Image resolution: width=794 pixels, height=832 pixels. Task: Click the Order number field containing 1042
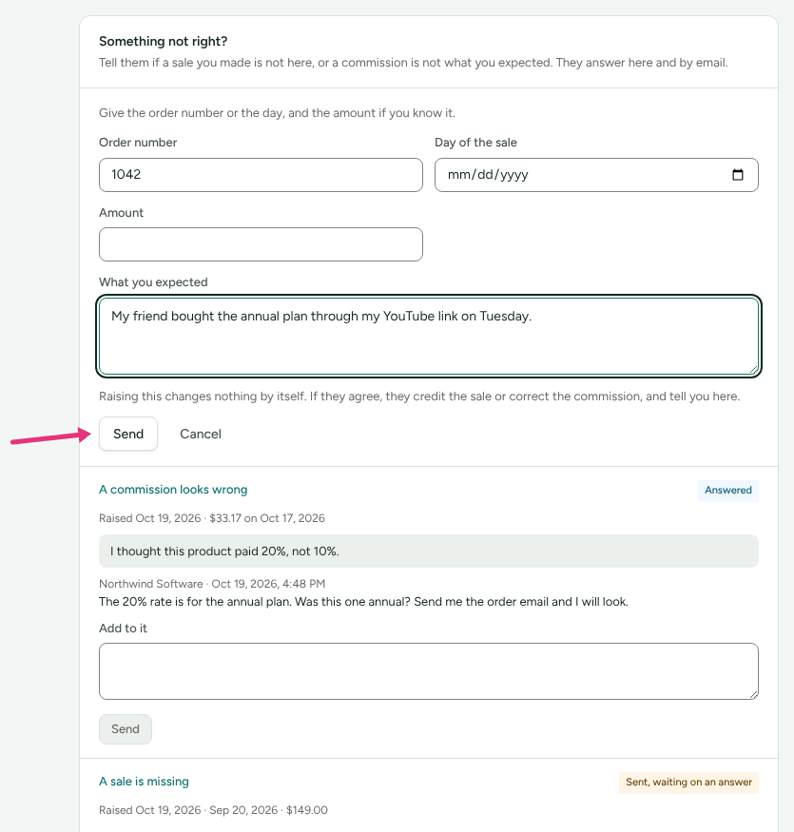click(261, 175)
